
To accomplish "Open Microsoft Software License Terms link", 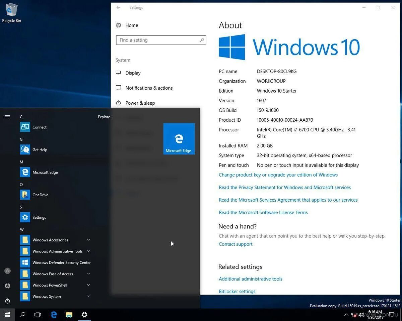I will pos(263,212).
